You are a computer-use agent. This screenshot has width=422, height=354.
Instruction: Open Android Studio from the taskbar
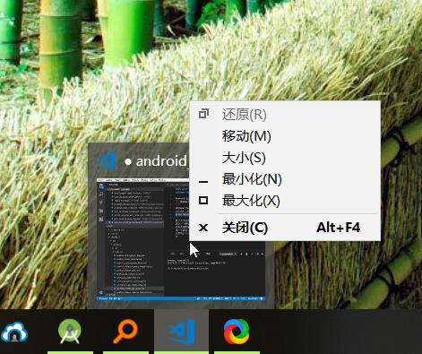70,332
